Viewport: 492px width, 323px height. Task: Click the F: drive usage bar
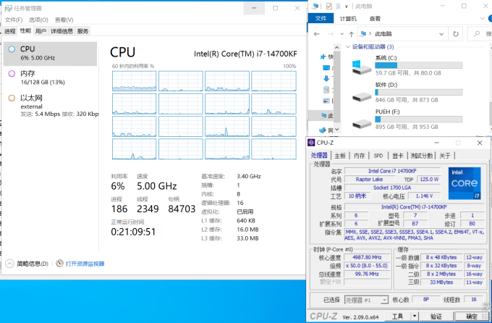coord(419,119)
